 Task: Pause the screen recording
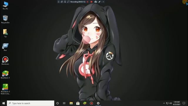(88, 2)
